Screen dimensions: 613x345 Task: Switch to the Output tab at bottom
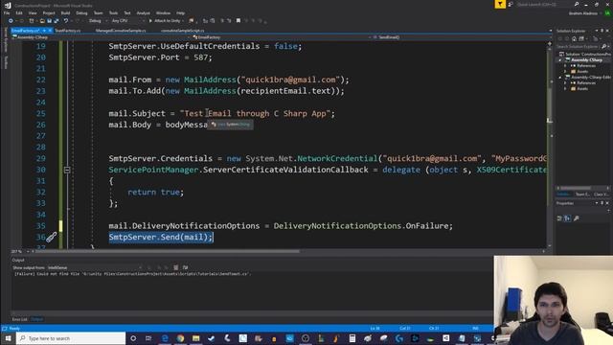pos(36,319)
